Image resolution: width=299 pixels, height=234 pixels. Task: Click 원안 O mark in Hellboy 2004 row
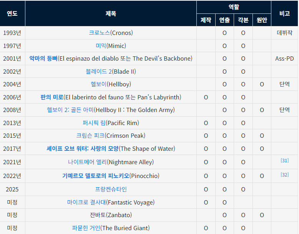(x=262, y=84)
